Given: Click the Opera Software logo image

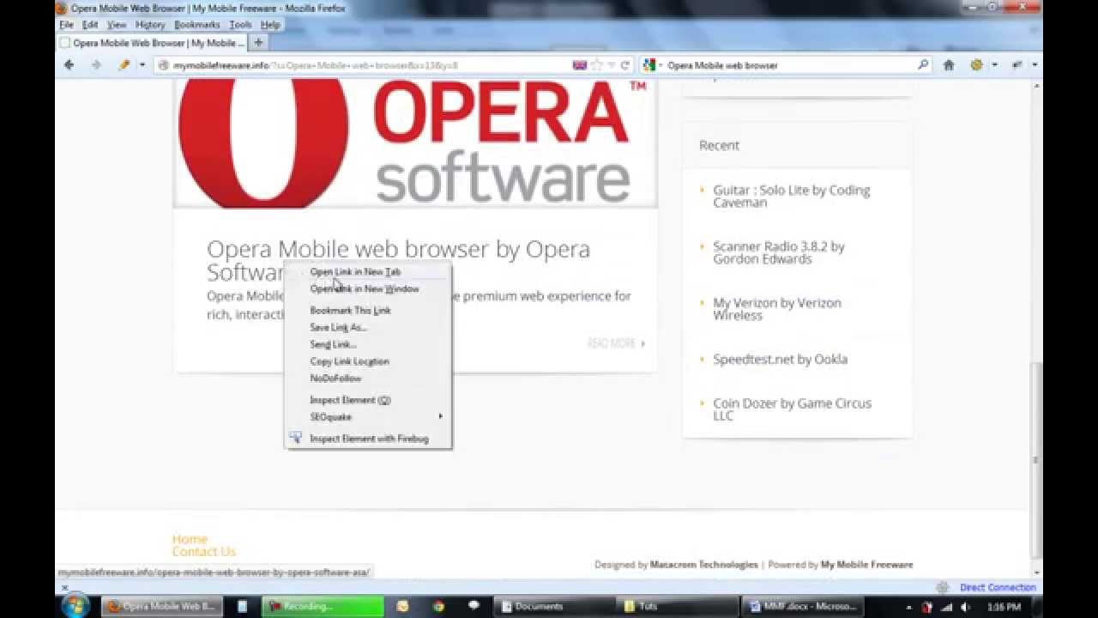Looking at the screenshot, I should coord(415,143).
